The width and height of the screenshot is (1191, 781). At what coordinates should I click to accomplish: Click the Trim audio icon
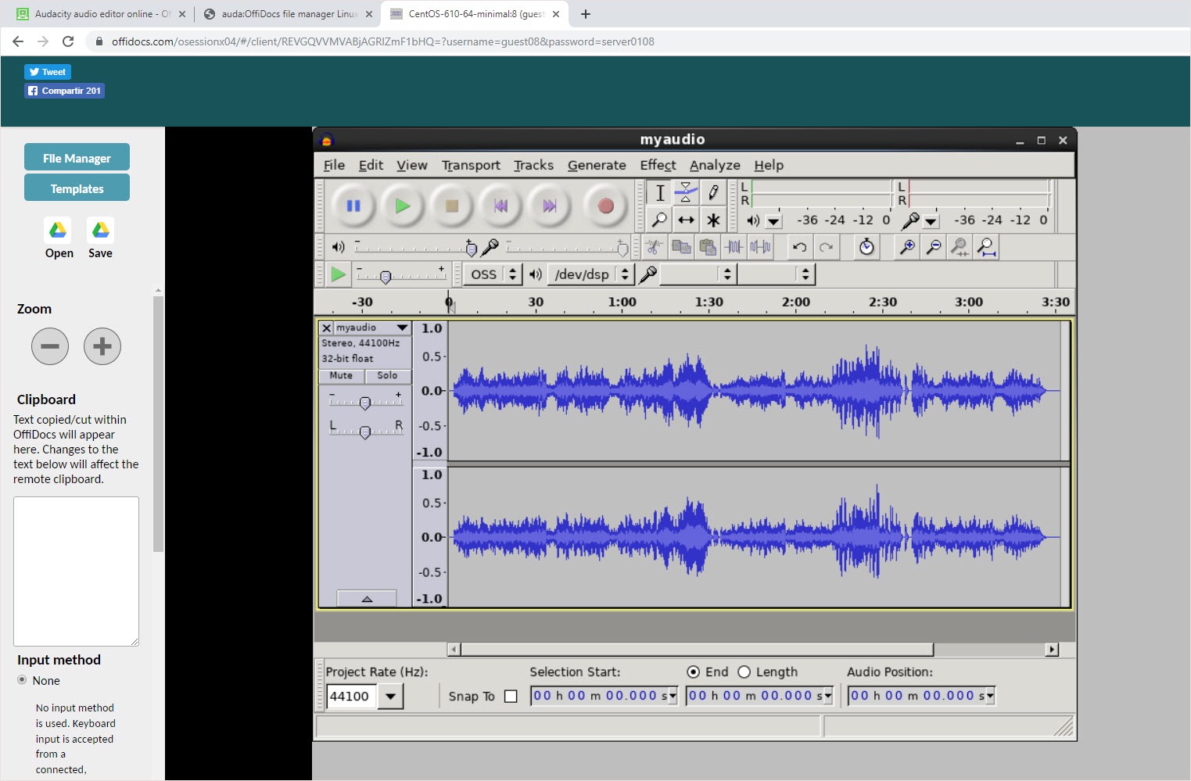point(734,248)
